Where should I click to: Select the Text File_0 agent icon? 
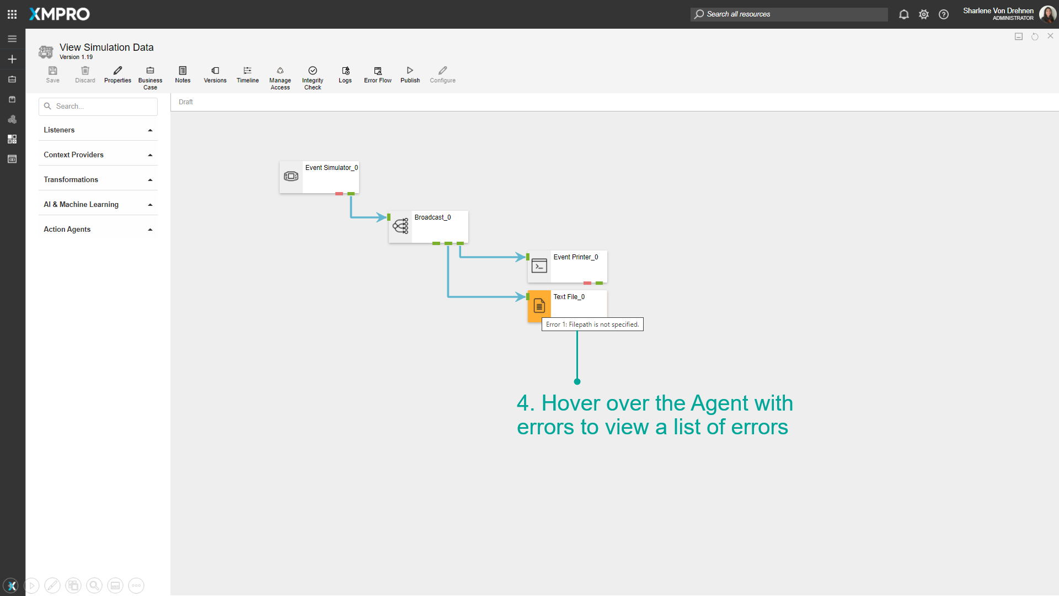click(539, 306)
